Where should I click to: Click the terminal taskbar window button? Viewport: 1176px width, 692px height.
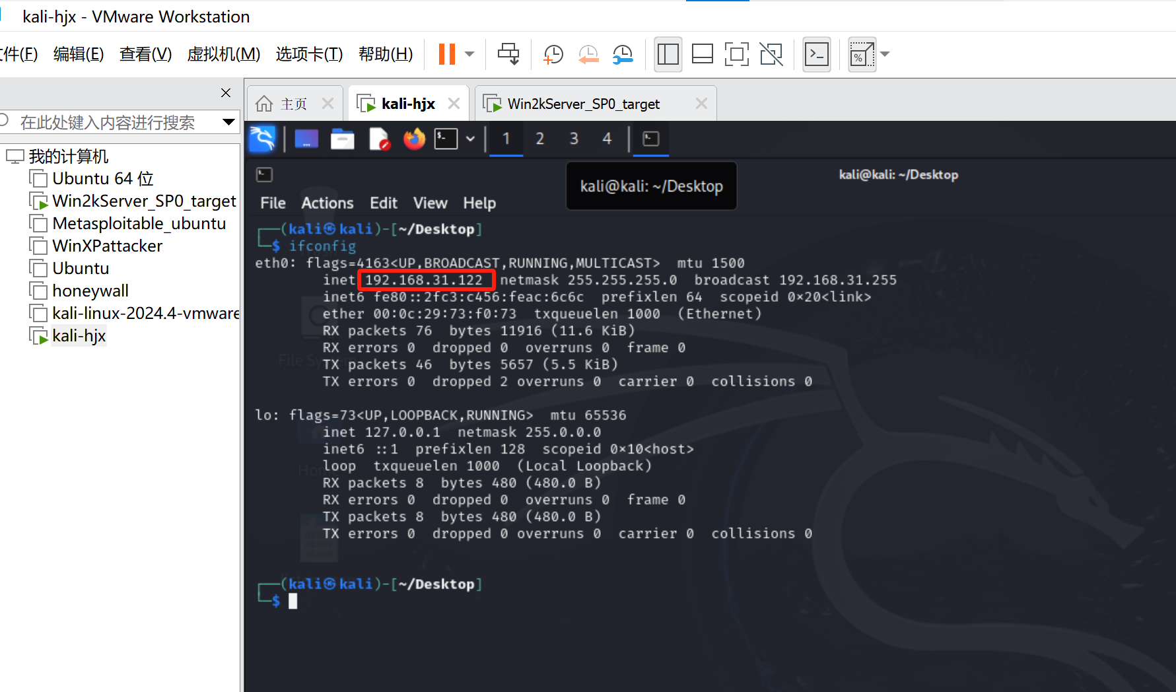[x=651, y=139]
